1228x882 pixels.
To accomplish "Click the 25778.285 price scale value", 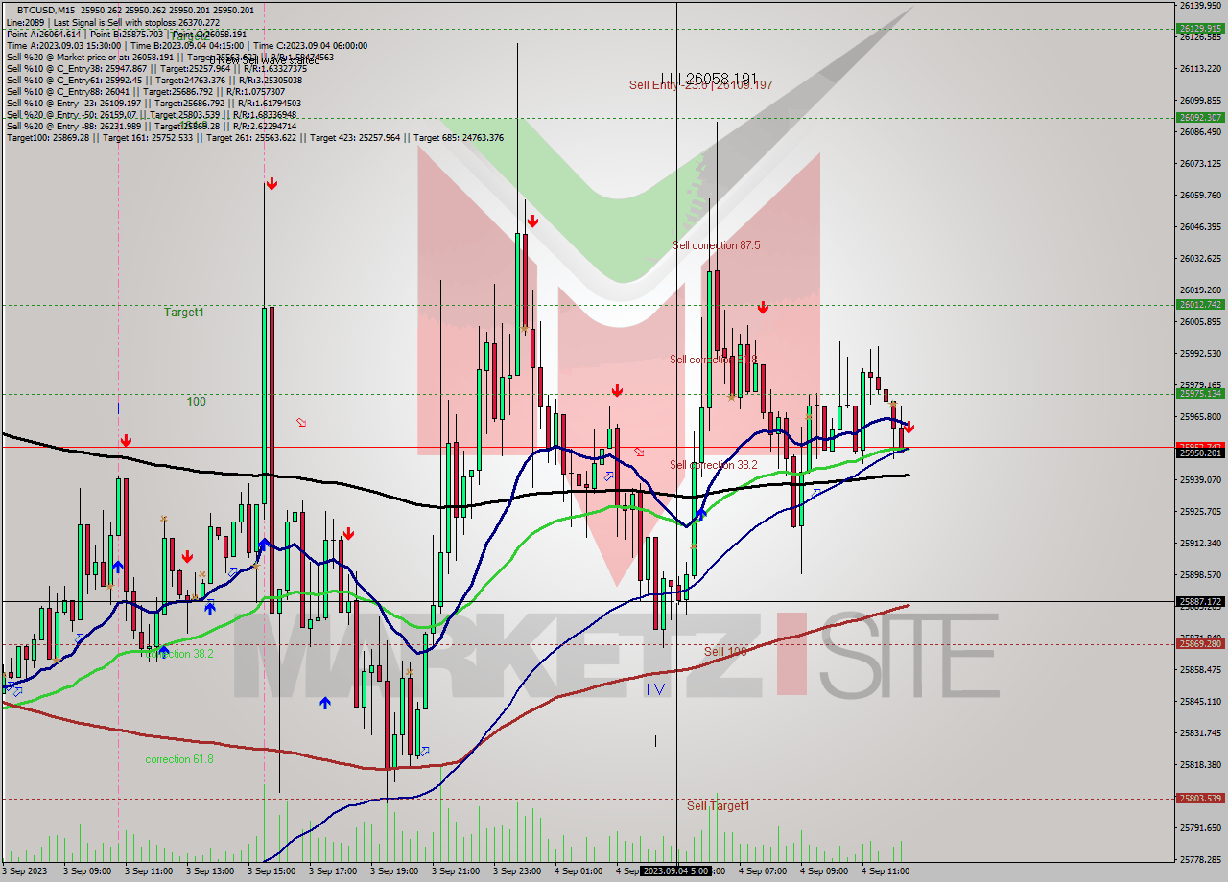I will pos(1200,859).
